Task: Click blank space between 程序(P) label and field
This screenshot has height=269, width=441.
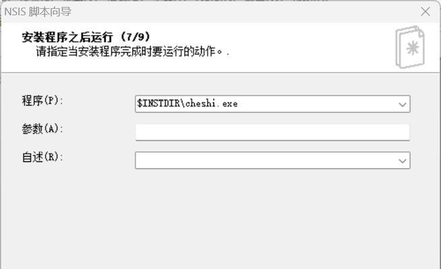Action: click(x=98, y=104)
